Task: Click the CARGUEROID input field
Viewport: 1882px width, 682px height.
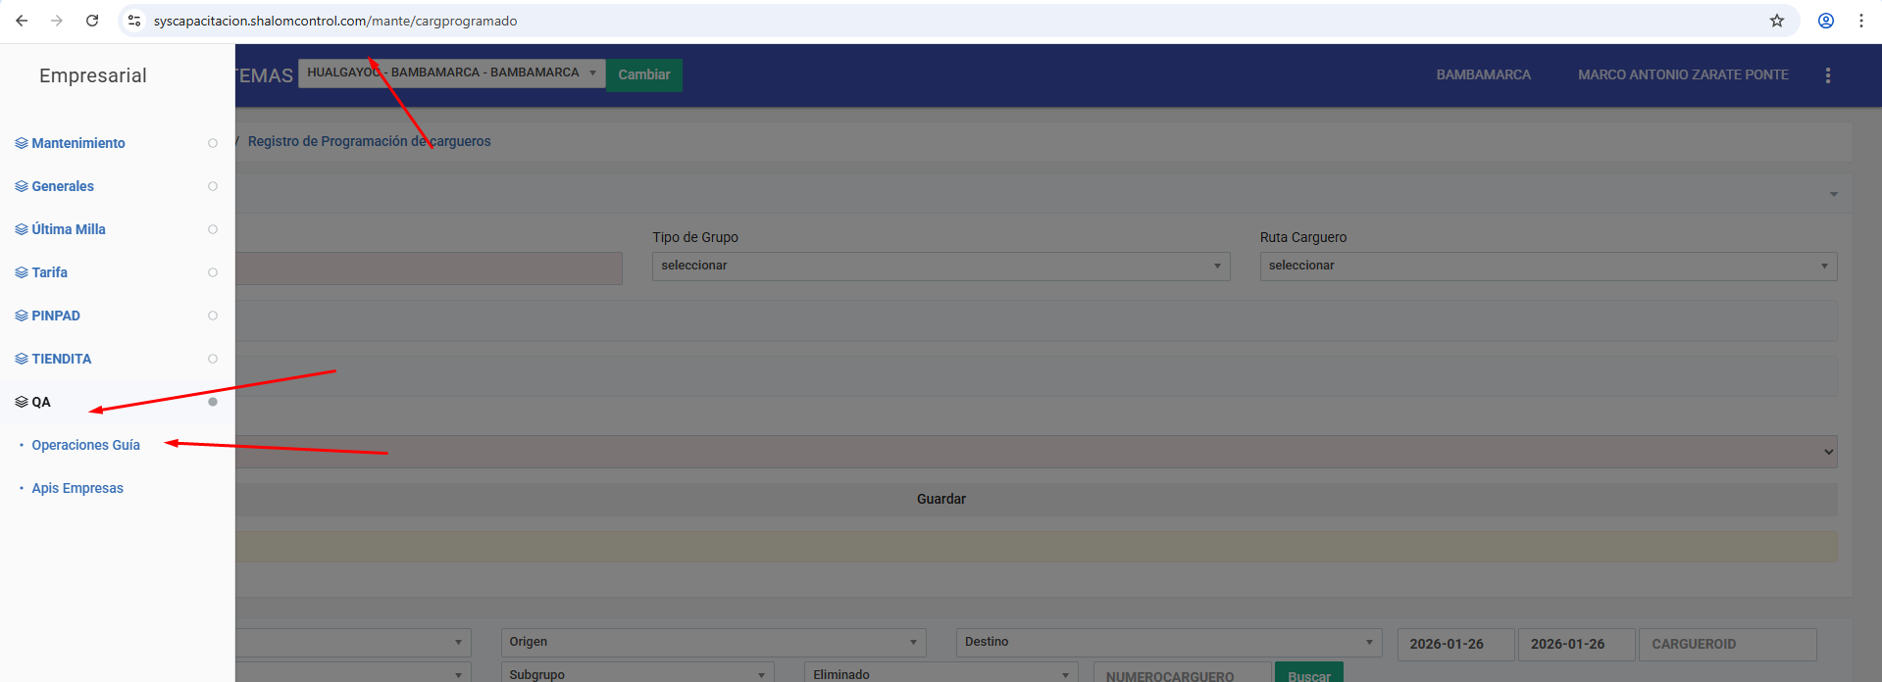Action: 1727,644
